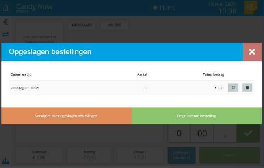Select the 'vandaag om 10:35' order row

pyautogui.click(x=132, y=88)
